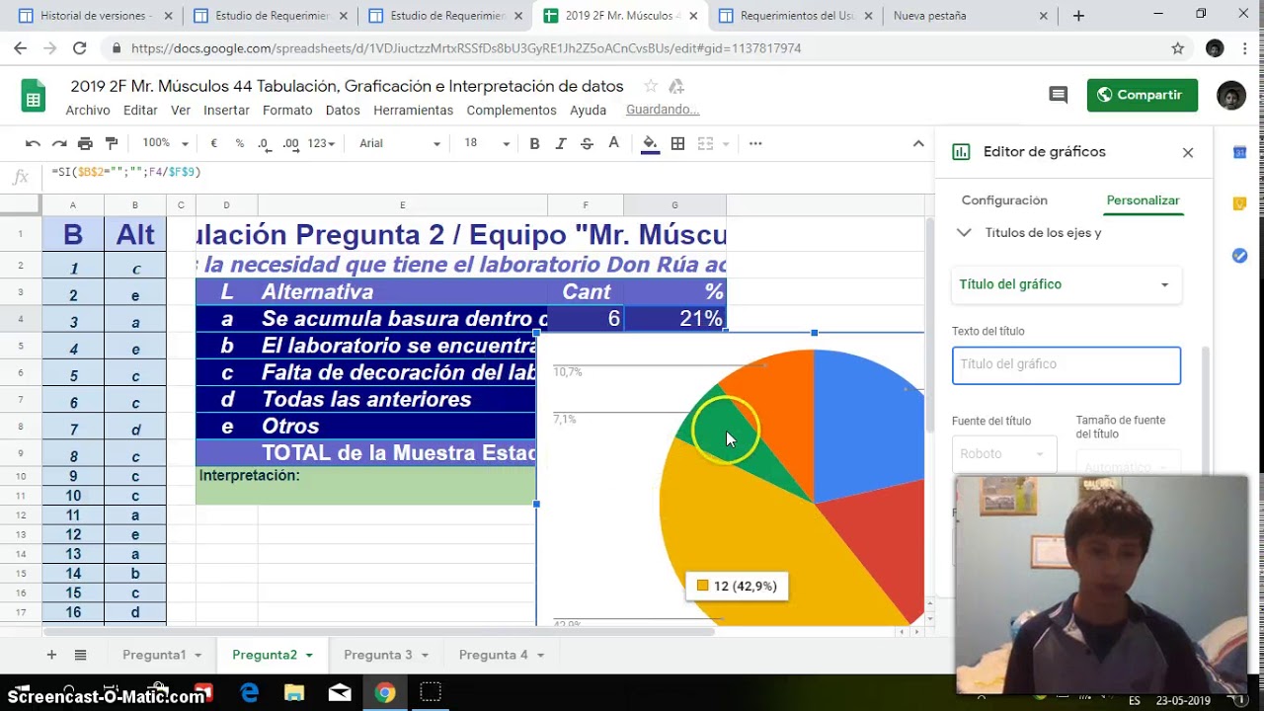Close the chart editor panel
Viewport: 1264px width, 711px height.
click(1188, 152)
